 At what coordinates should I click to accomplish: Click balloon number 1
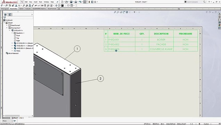[77, 49]
